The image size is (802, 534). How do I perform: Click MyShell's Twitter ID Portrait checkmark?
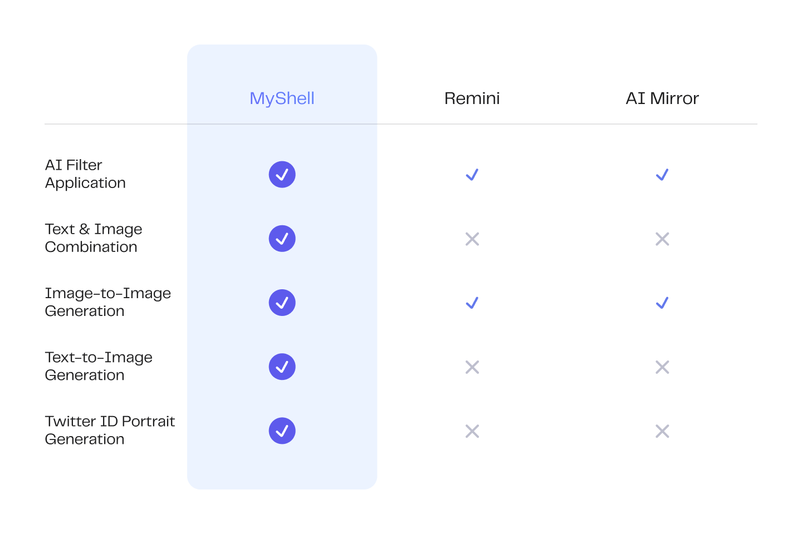coord(282,431)
